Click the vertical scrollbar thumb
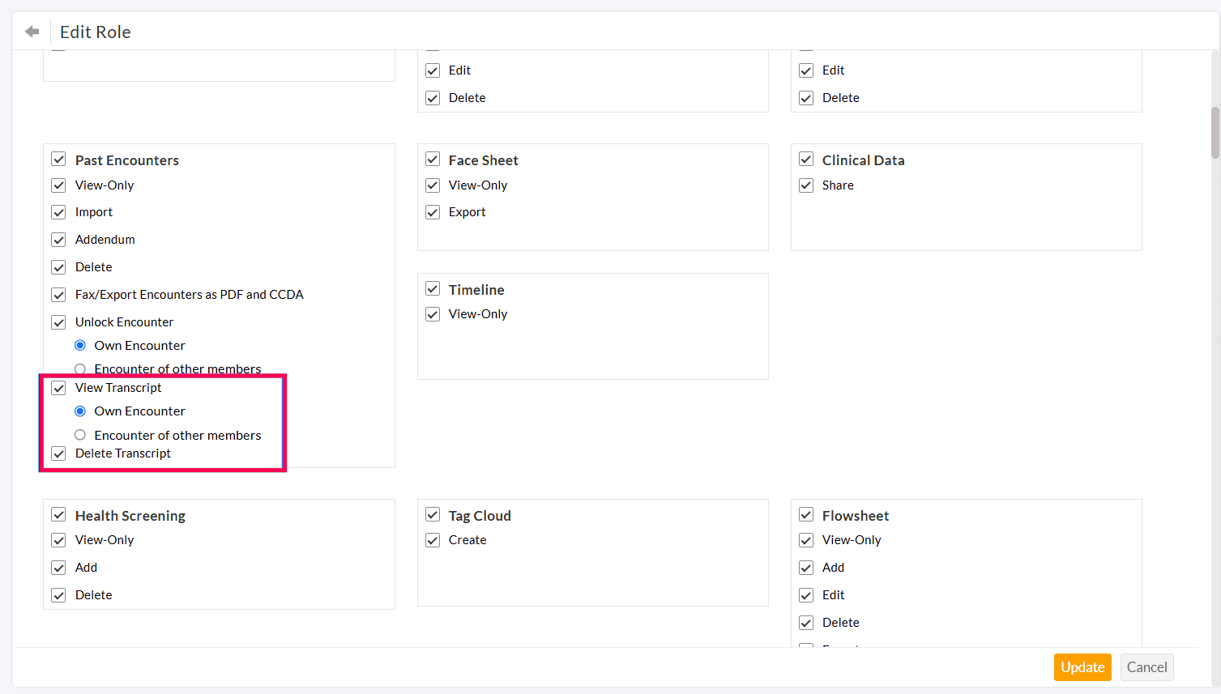 pos(1215,133)
